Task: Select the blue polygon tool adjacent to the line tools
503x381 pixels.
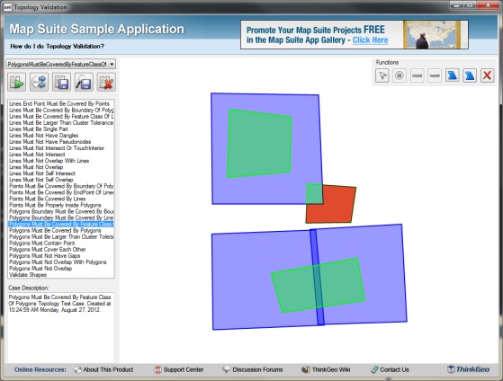Action: (452, 75)
